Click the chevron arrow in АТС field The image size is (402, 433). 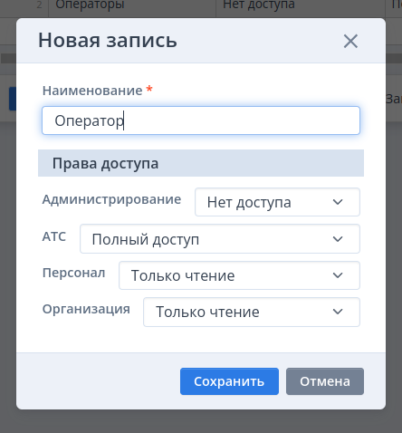(x=338, y=239)
